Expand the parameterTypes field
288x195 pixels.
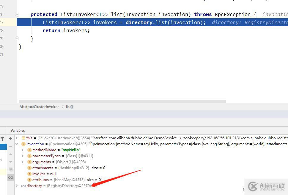click(23, 156)
